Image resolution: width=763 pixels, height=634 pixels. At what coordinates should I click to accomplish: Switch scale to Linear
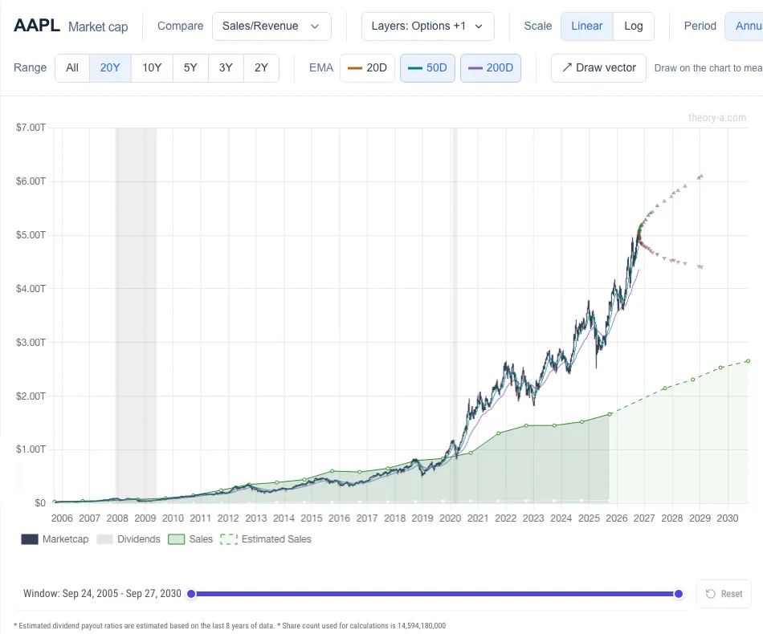click(x=587, y=26)
